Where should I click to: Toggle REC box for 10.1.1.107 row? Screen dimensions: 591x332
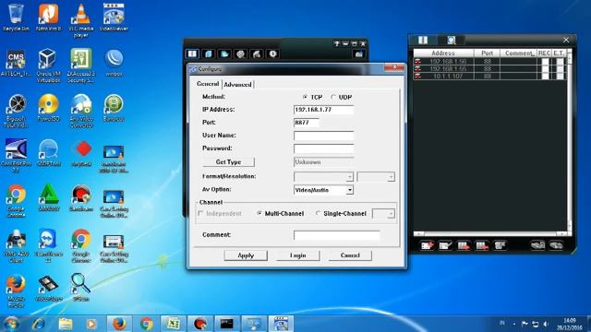(545, 76)
